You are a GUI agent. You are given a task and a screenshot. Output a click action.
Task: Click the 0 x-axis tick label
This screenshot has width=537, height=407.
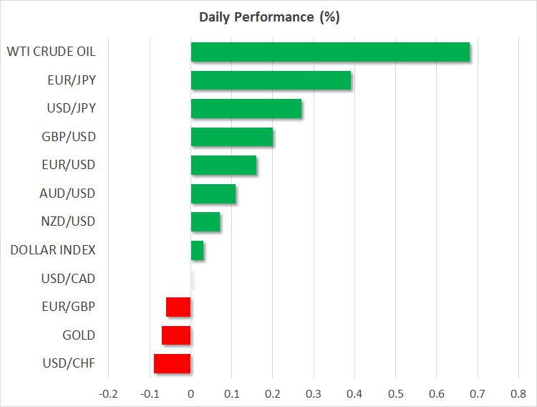190,394
